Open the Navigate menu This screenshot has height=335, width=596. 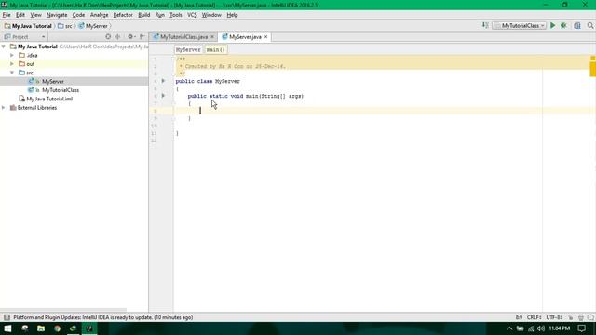click(57, 15)
